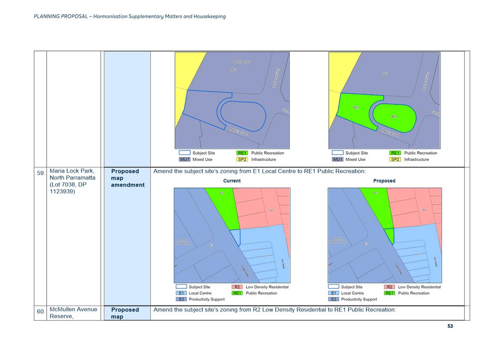Click the MU1 Mixed Use swatch under the WESTMEAD-labelled map
503x355 pixels.
(185, 159)
